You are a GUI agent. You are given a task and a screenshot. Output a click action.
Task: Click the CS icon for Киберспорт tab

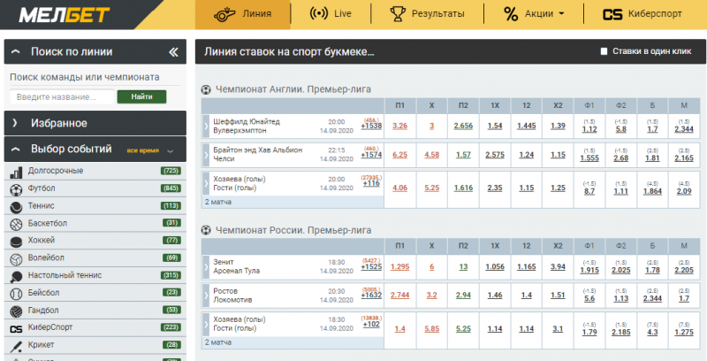click(612, 14)
